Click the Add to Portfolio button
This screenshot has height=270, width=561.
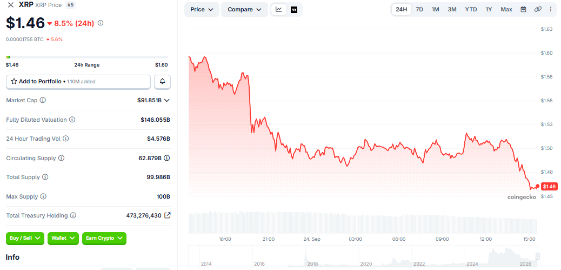click(78, 82)
